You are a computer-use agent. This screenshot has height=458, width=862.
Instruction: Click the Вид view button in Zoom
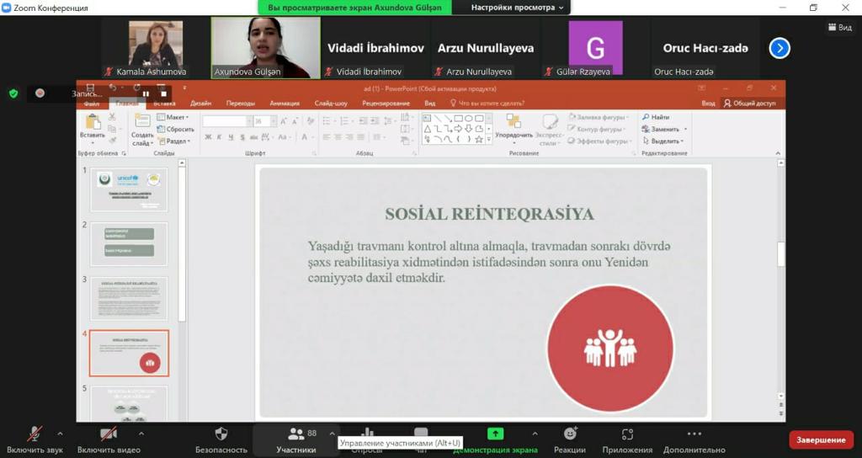[839, 28]
